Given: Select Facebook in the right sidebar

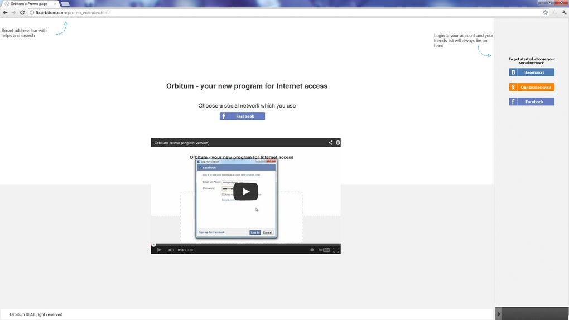Looking at the screenshot, I should [532, 101].
